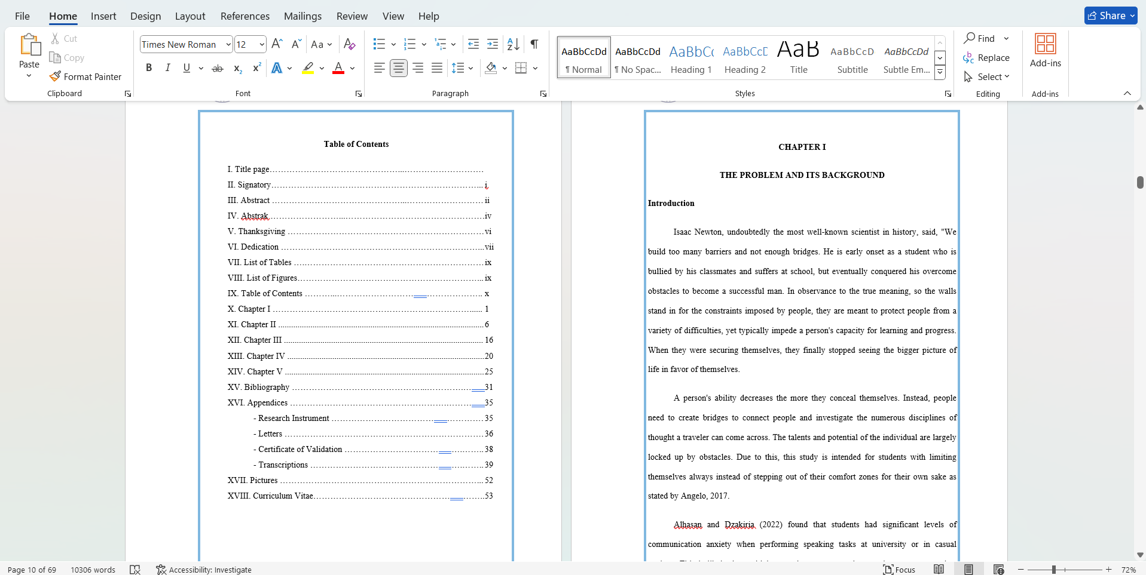The height and width of the screenshot is (575, 1146).
Task: Click the Clear All Formatting icon
Action: (350, 44)
